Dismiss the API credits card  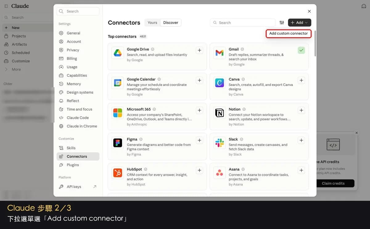click(357, 133)
